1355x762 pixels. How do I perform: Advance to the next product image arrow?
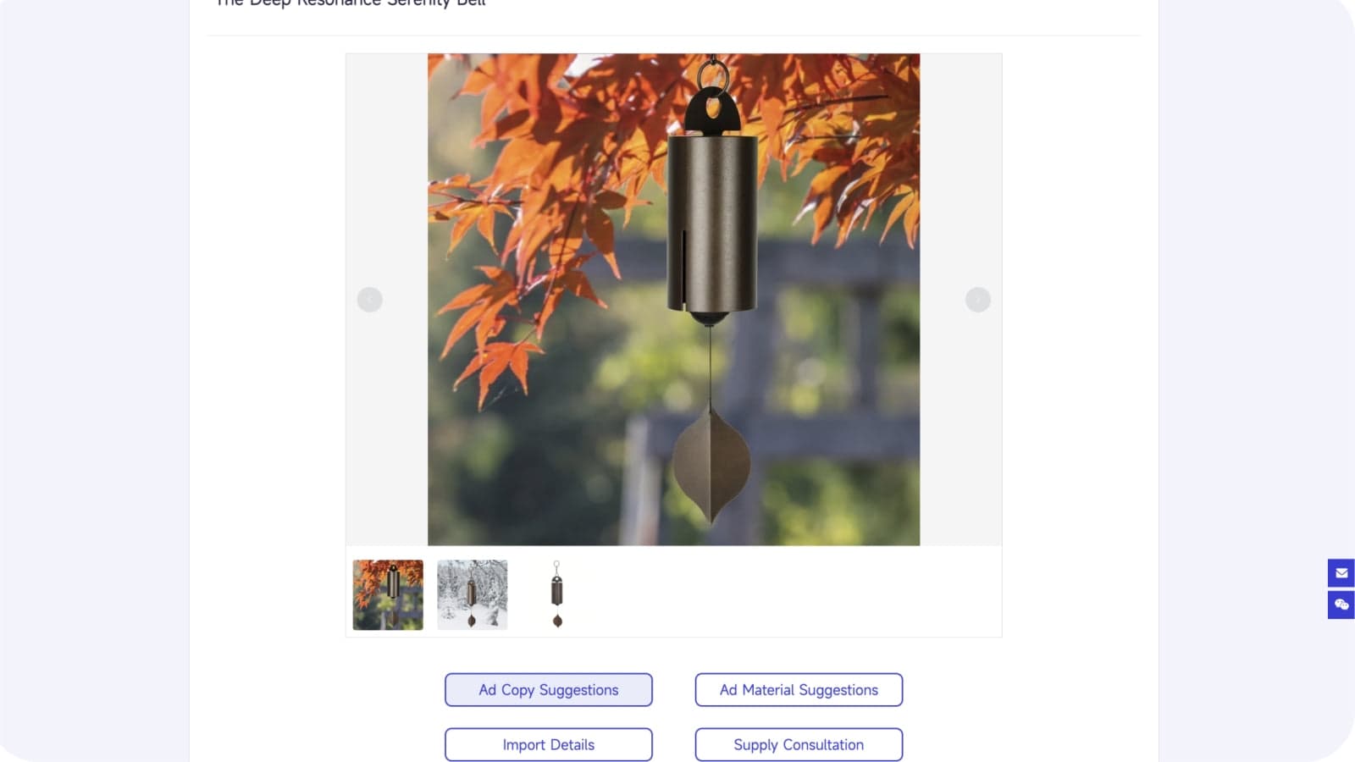coord(978,300)
